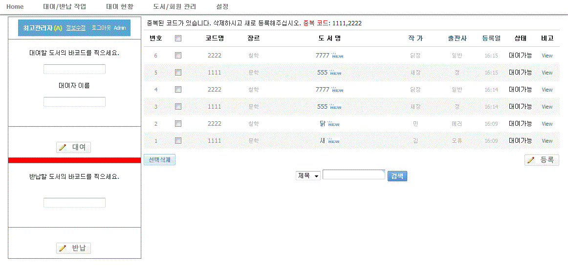The height and width of the screenshot is (269, 568).
Task: Click View link for row 3
Action: (x=547, y=107)
